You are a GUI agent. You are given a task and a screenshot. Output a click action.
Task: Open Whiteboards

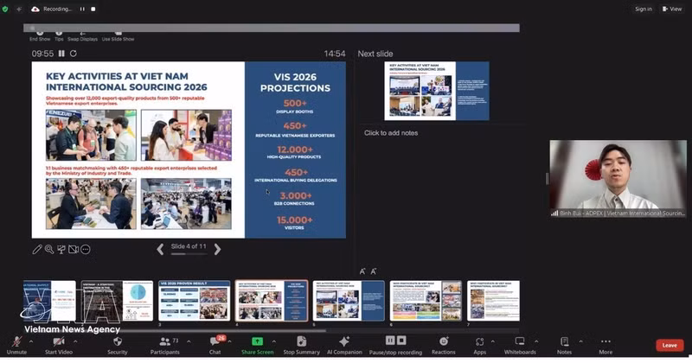520,346
